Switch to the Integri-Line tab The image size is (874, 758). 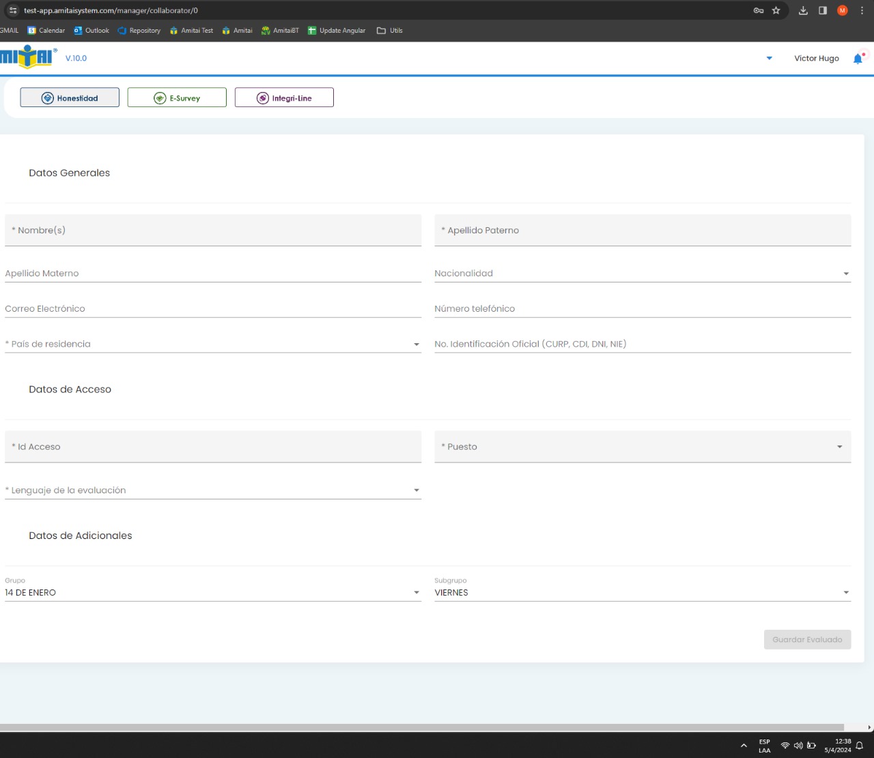click(284, 98)
